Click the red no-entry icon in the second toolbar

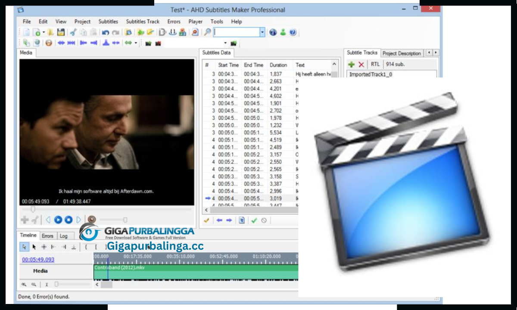(x=49, y=43)
